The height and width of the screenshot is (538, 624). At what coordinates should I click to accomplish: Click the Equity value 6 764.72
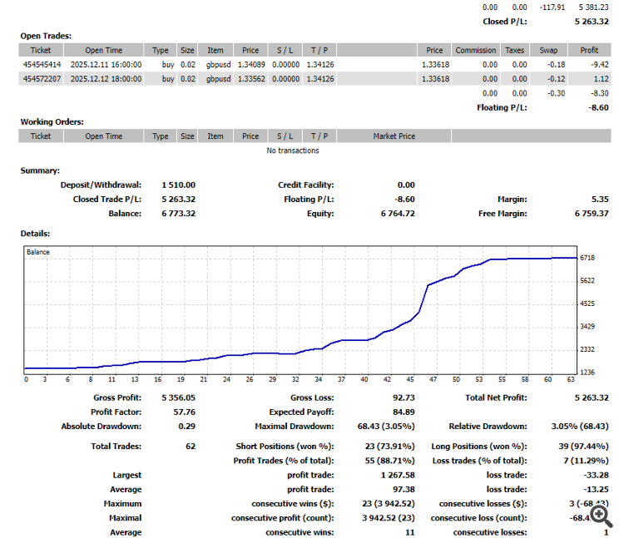[x=398, y=214]
